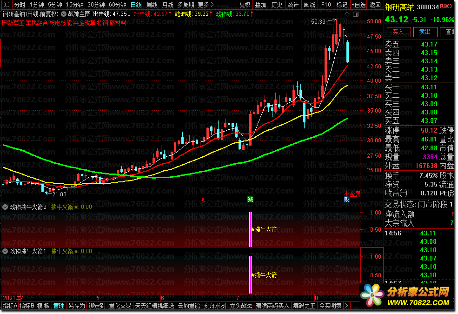Open the 多周期 multi-period view
The image size is (458, 314).
tap(186, 5)
